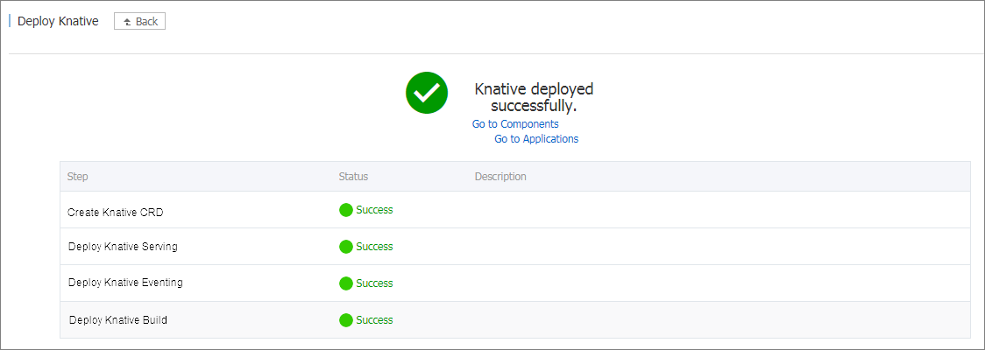
Task: Follow the Go to Applications link
Action: coord(536,139)
